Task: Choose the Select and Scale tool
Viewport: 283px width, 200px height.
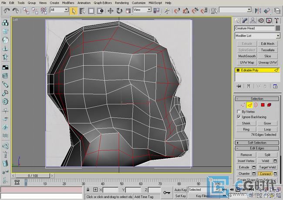Action: [x=128, y=11]
